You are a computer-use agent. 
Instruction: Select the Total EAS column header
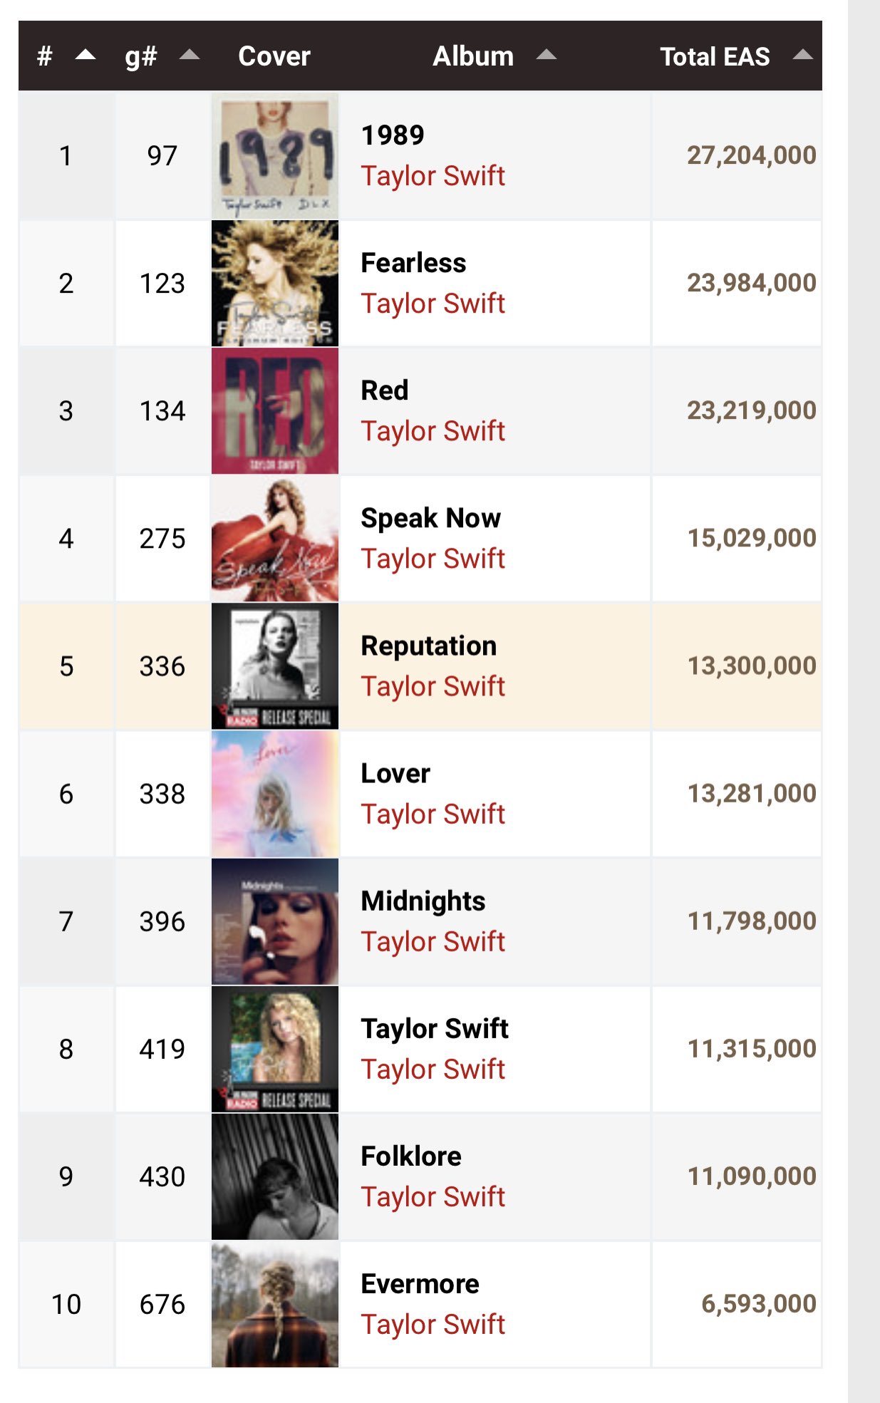[x=715, y=56]
